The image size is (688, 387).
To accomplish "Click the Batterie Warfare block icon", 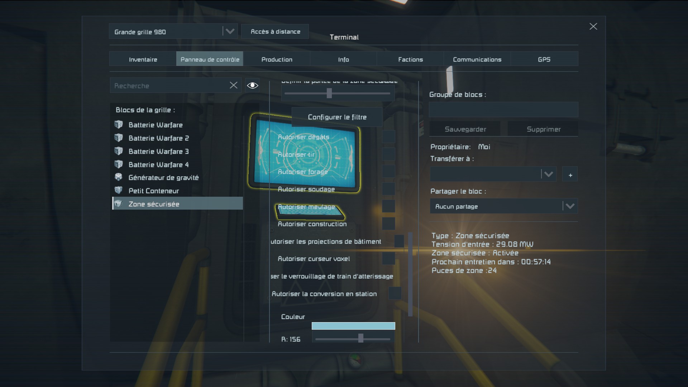I will tap(119, 125).
